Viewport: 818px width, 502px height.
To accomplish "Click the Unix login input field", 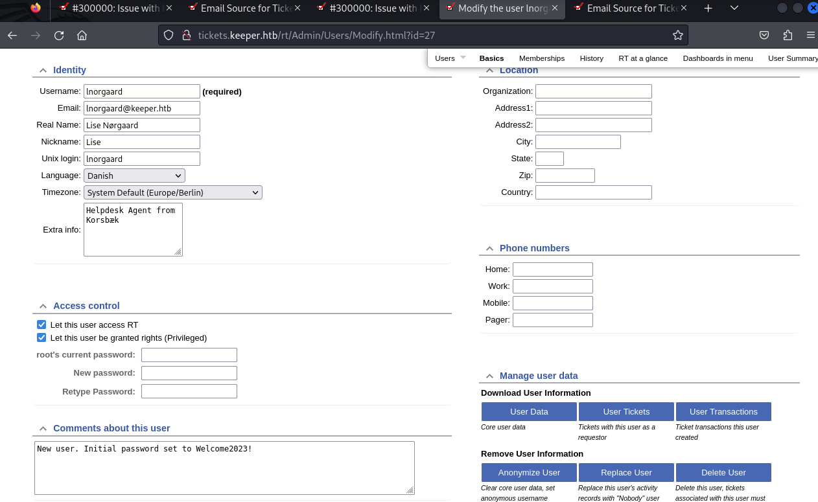I will [142, 159].
